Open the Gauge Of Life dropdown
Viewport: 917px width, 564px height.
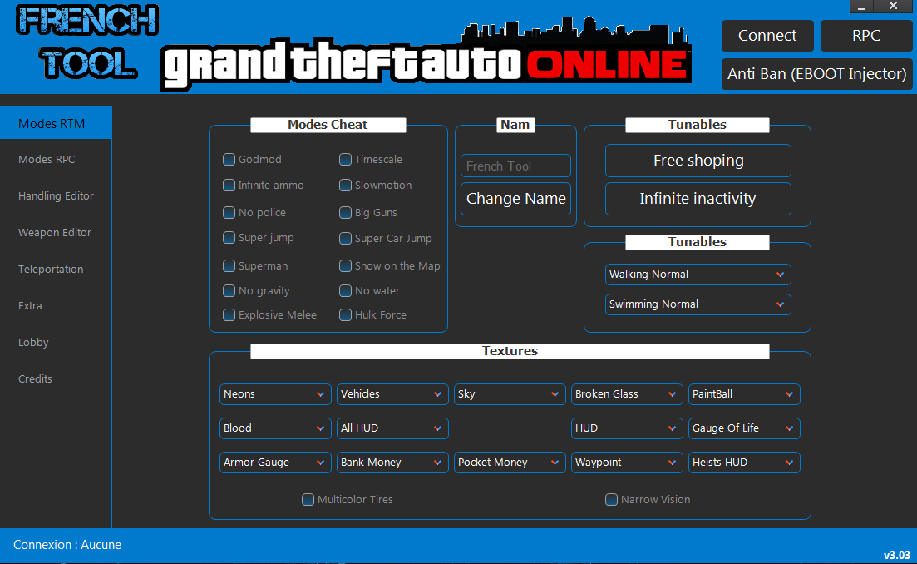point(744,428)
